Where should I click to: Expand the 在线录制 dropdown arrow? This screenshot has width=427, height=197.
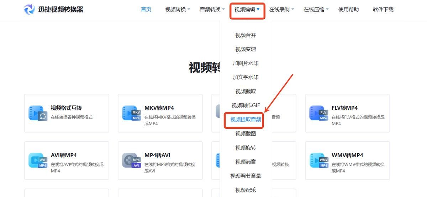click(292, 9)
